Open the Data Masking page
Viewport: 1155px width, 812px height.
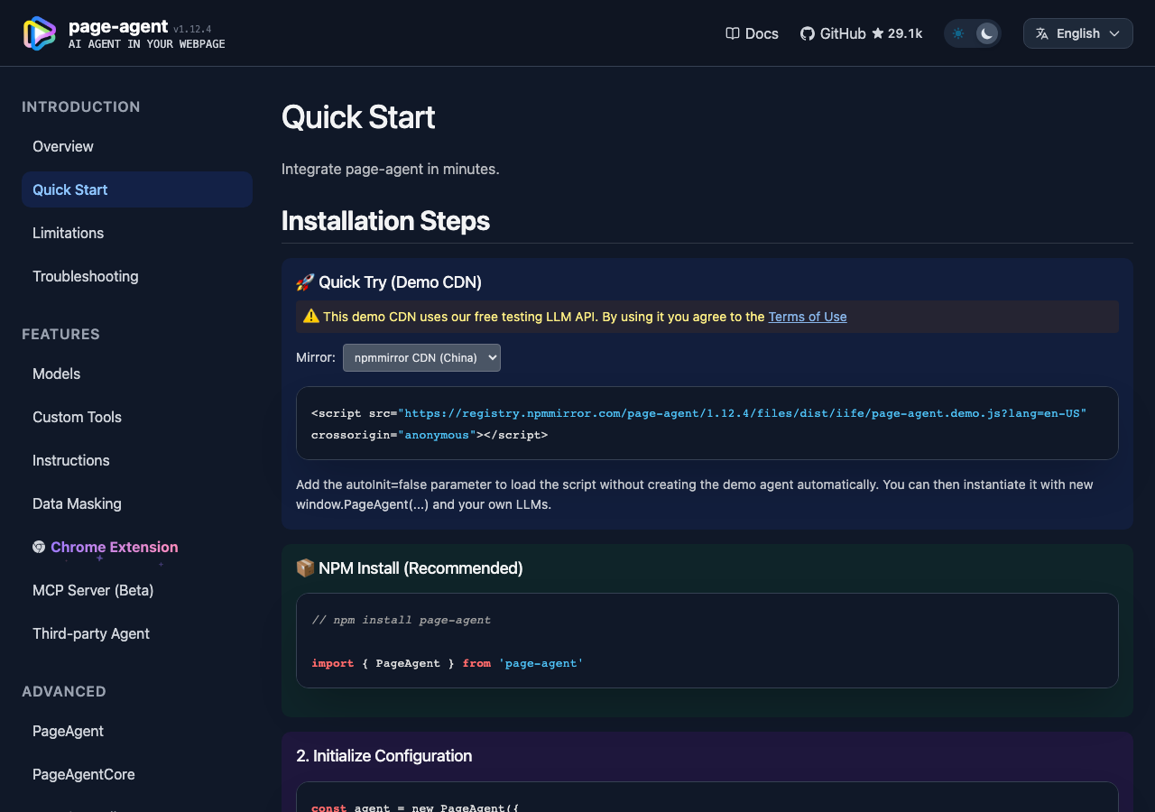click(x=137, y=503)
